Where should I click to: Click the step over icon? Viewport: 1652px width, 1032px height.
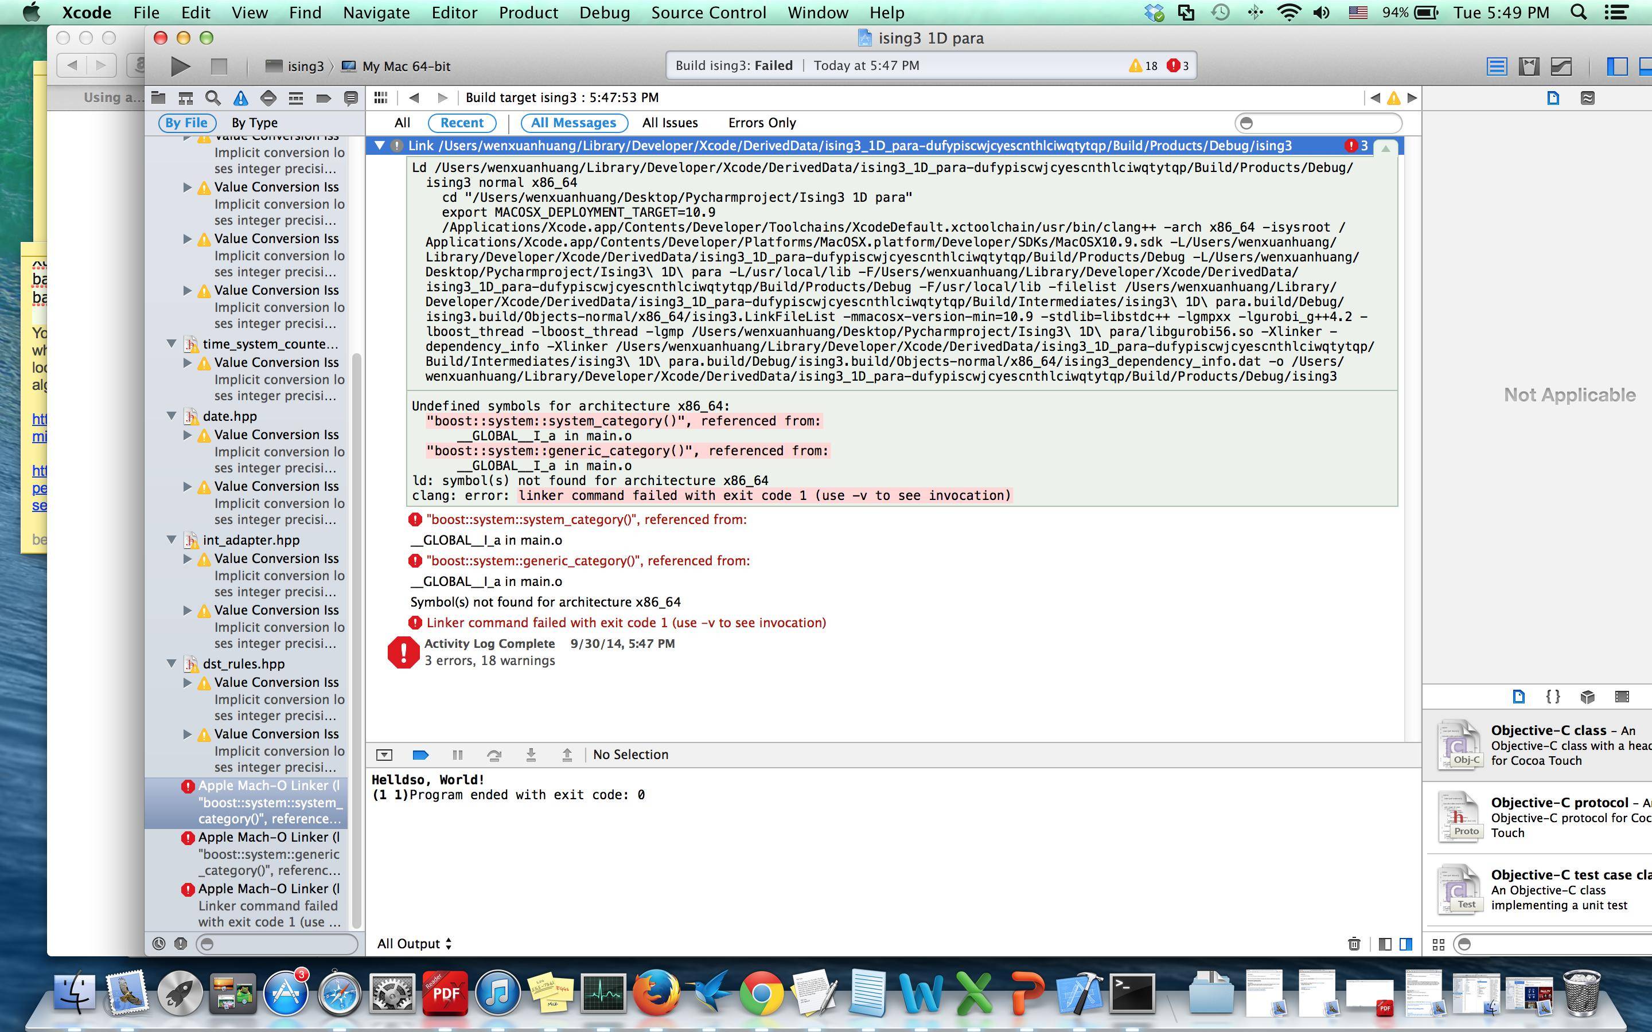pos(494,754)
